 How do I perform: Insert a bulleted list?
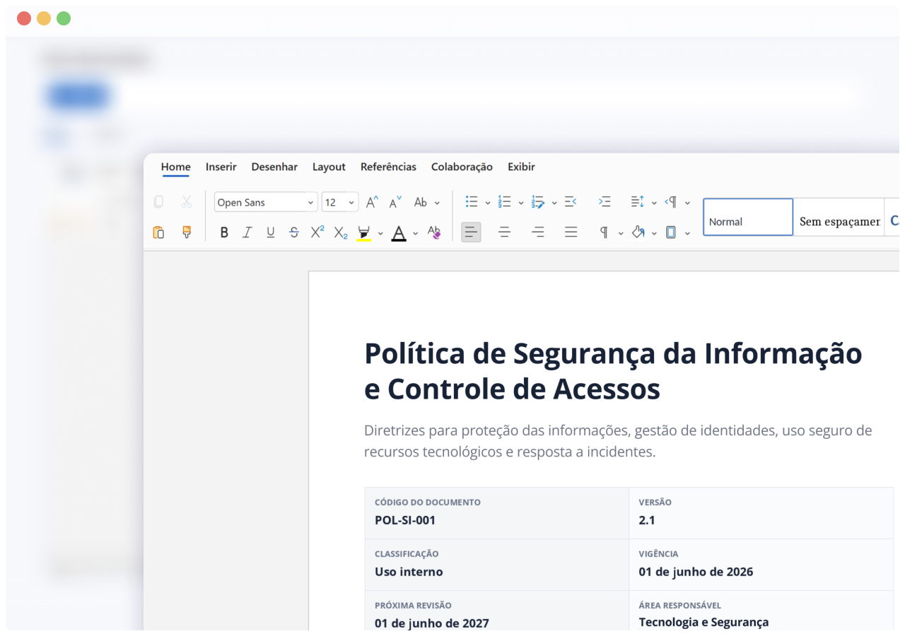pyautogui.click(x=472, y=202)
